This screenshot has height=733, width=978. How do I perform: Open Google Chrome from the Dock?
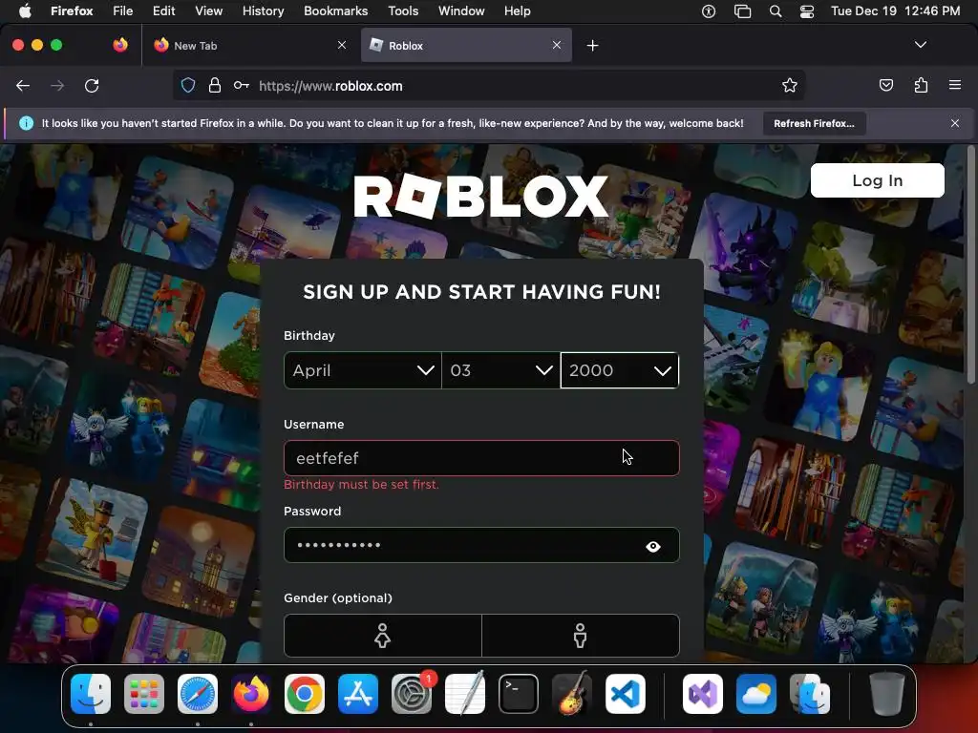pos(305,694)
